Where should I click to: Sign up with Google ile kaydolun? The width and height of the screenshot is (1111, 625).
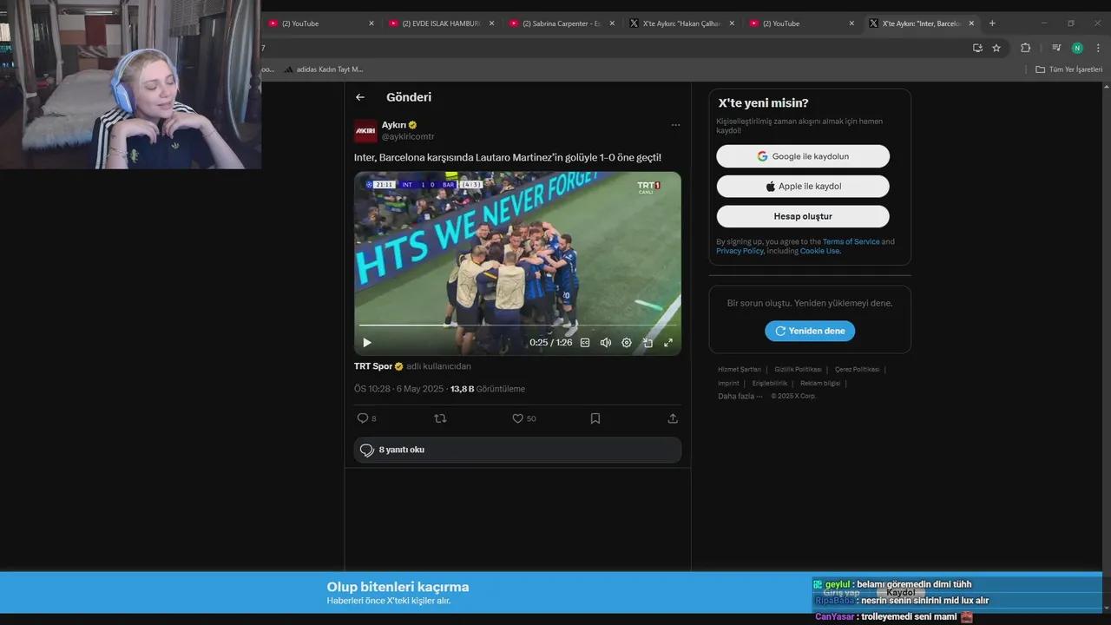coord(803,156)
